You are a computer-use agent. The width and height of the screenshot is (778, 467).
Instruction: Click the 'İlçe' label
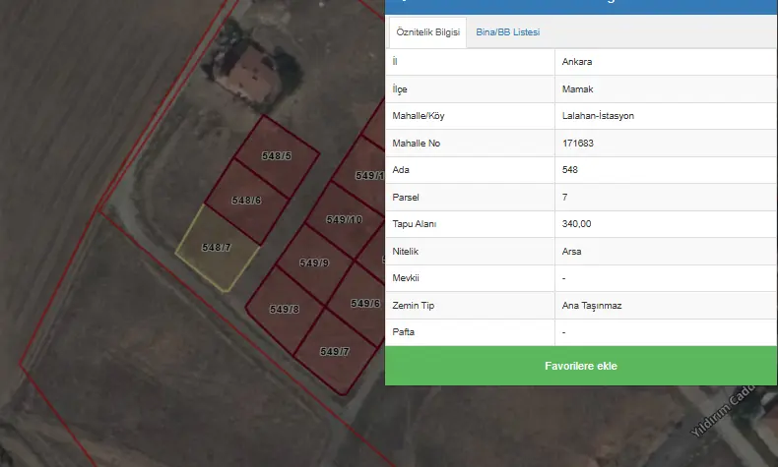400,89
